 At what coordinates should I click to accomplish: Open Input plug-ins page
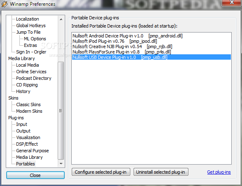tap(21, 124)
